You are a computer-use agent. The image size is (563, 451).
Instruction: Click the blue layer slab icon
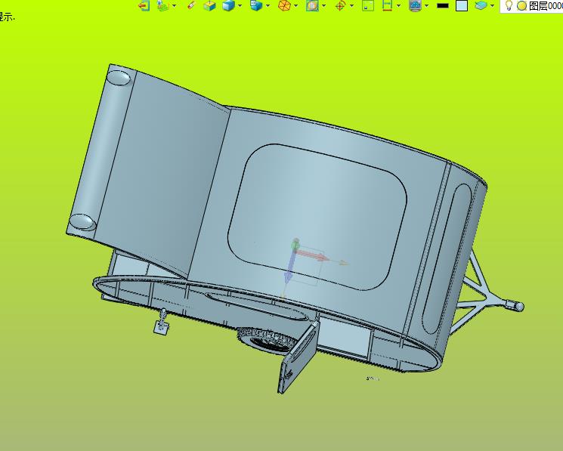coord(481,6)
